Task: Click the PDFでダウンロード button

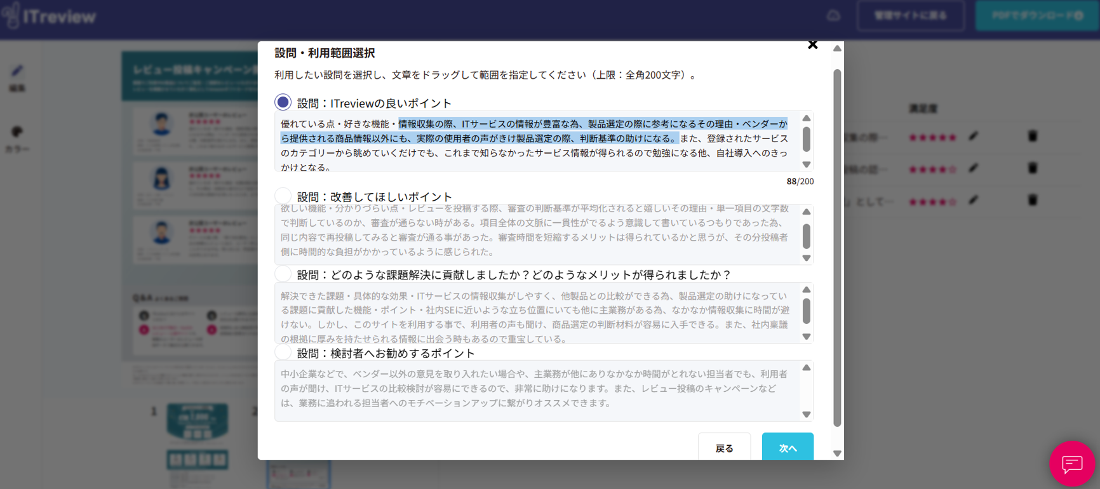Action: pyautogui.click(x=1036, y=16)
